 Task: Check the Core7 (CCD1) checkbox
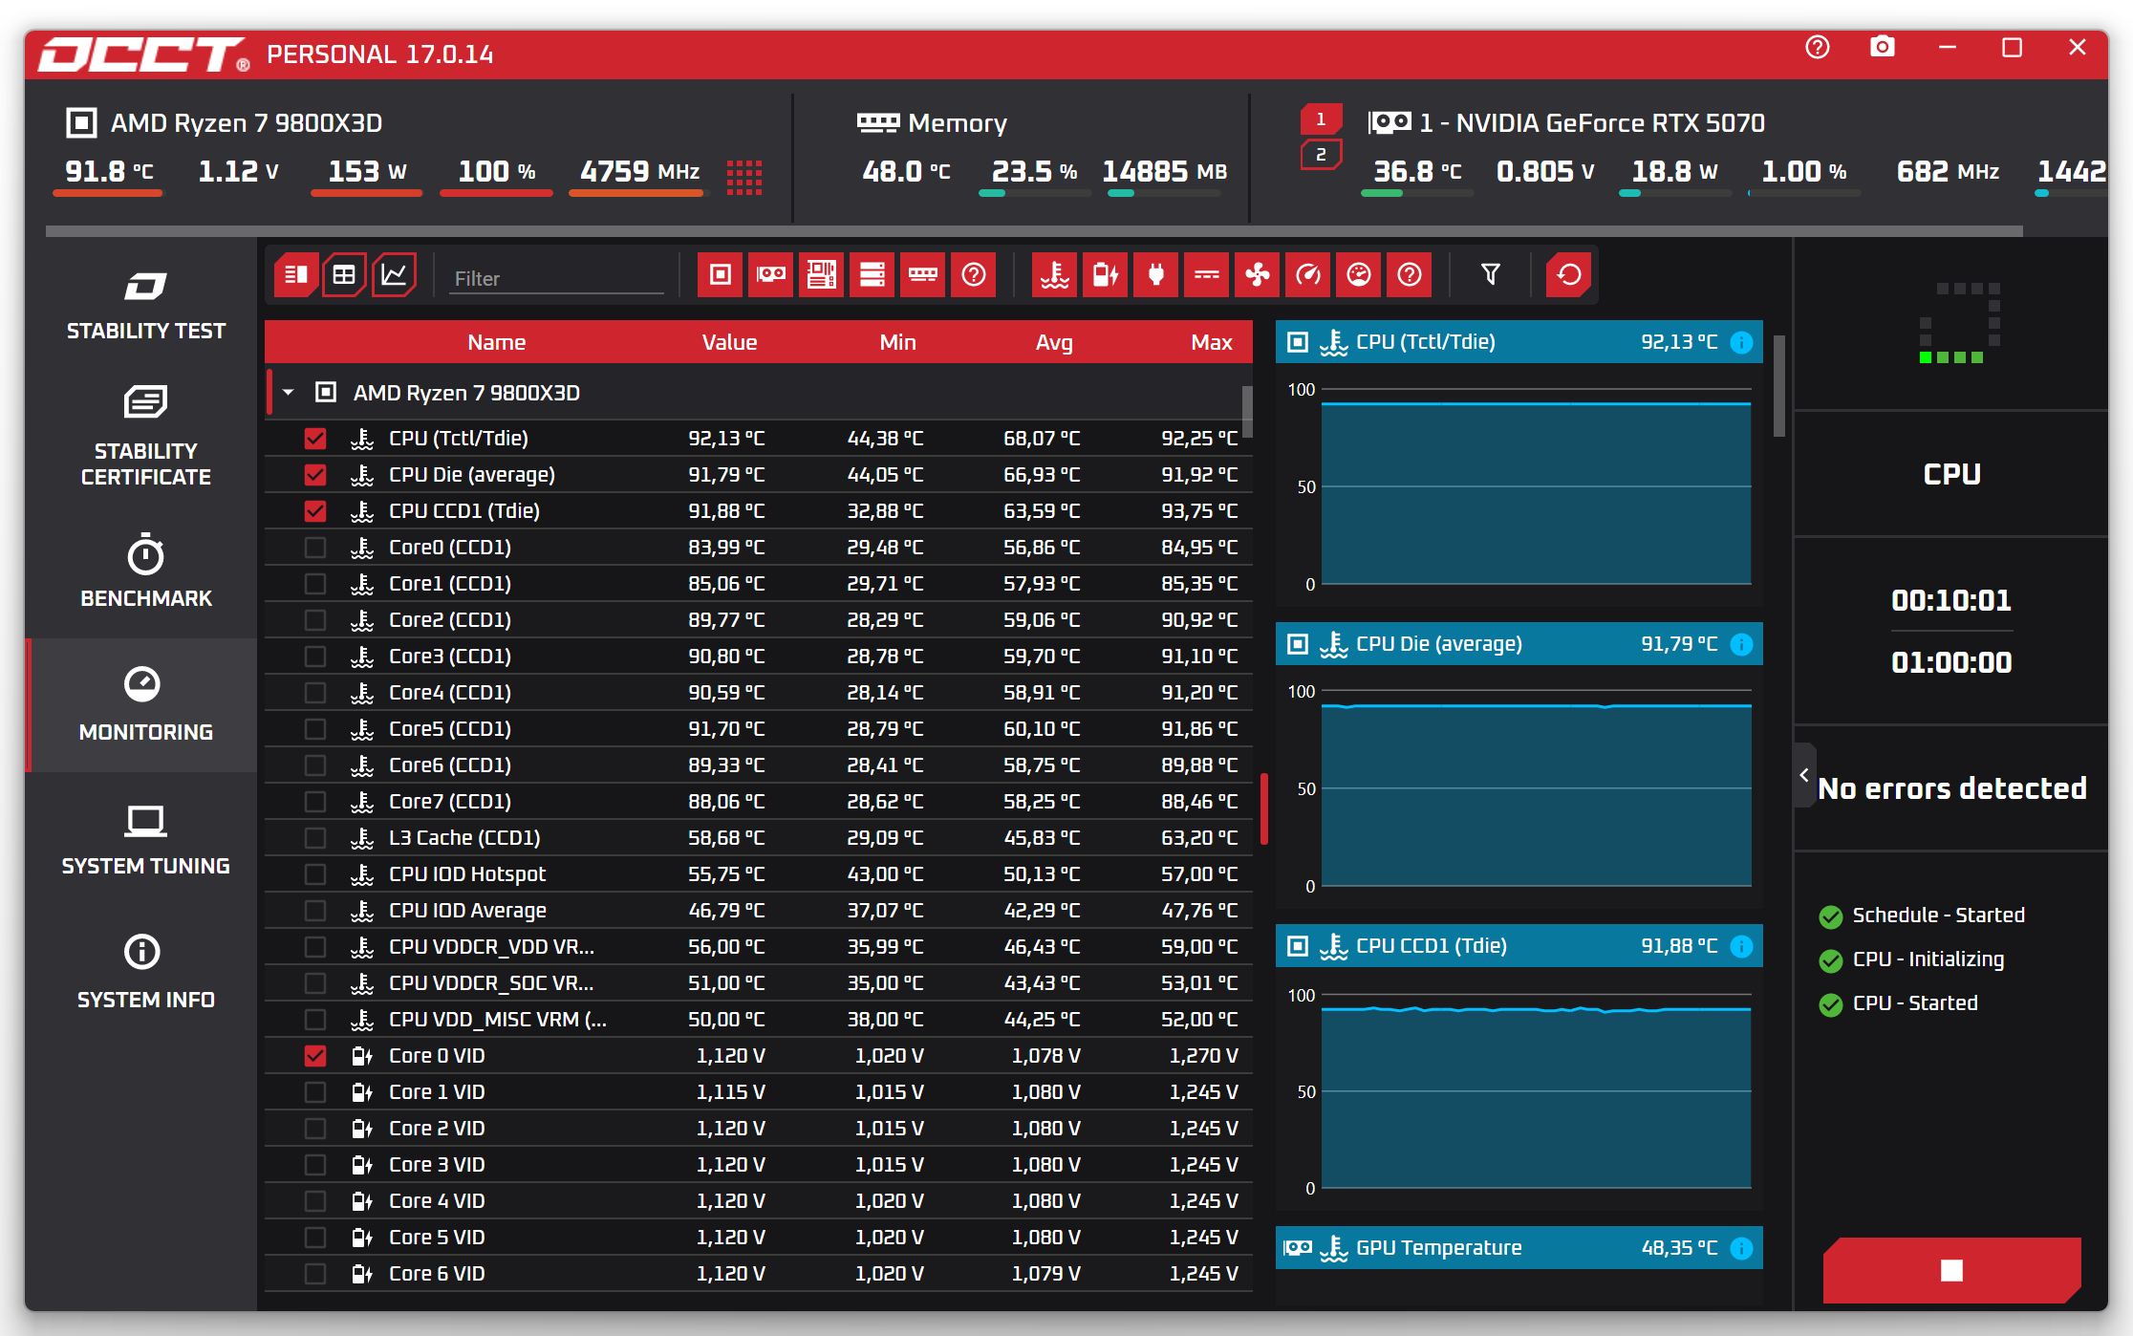click(315, 802)
